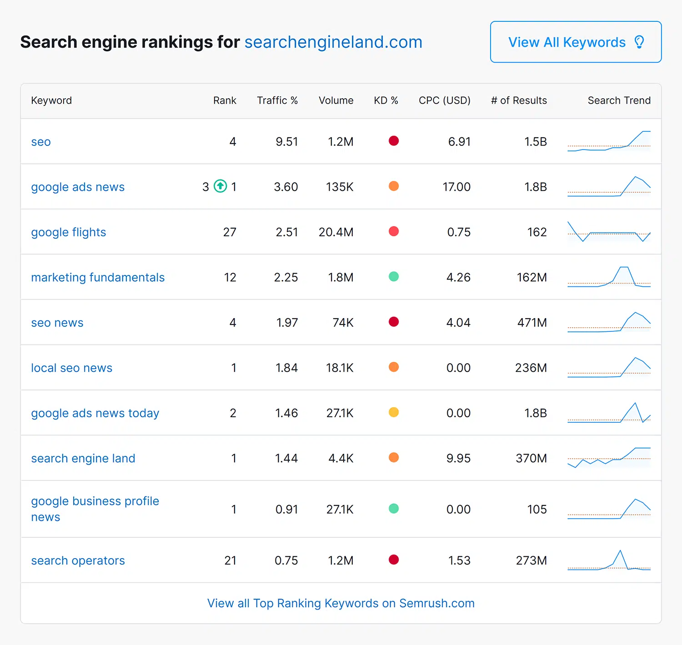Image resolution: width=682 pixels, height=645 pixels.
Task: Click the green KD dot for marketing fundamentals
Action: pos(394,276)
